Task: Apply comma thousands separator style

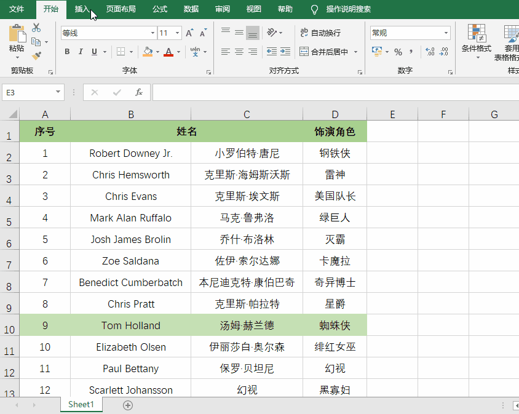Action: (411, 52)
